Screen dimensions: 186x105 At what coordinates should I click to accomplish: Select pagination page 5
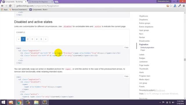[41, 39]
